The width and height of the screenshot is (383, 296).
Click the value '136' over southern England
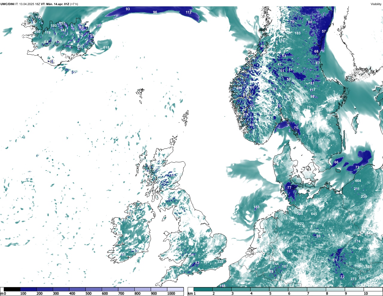191,255
